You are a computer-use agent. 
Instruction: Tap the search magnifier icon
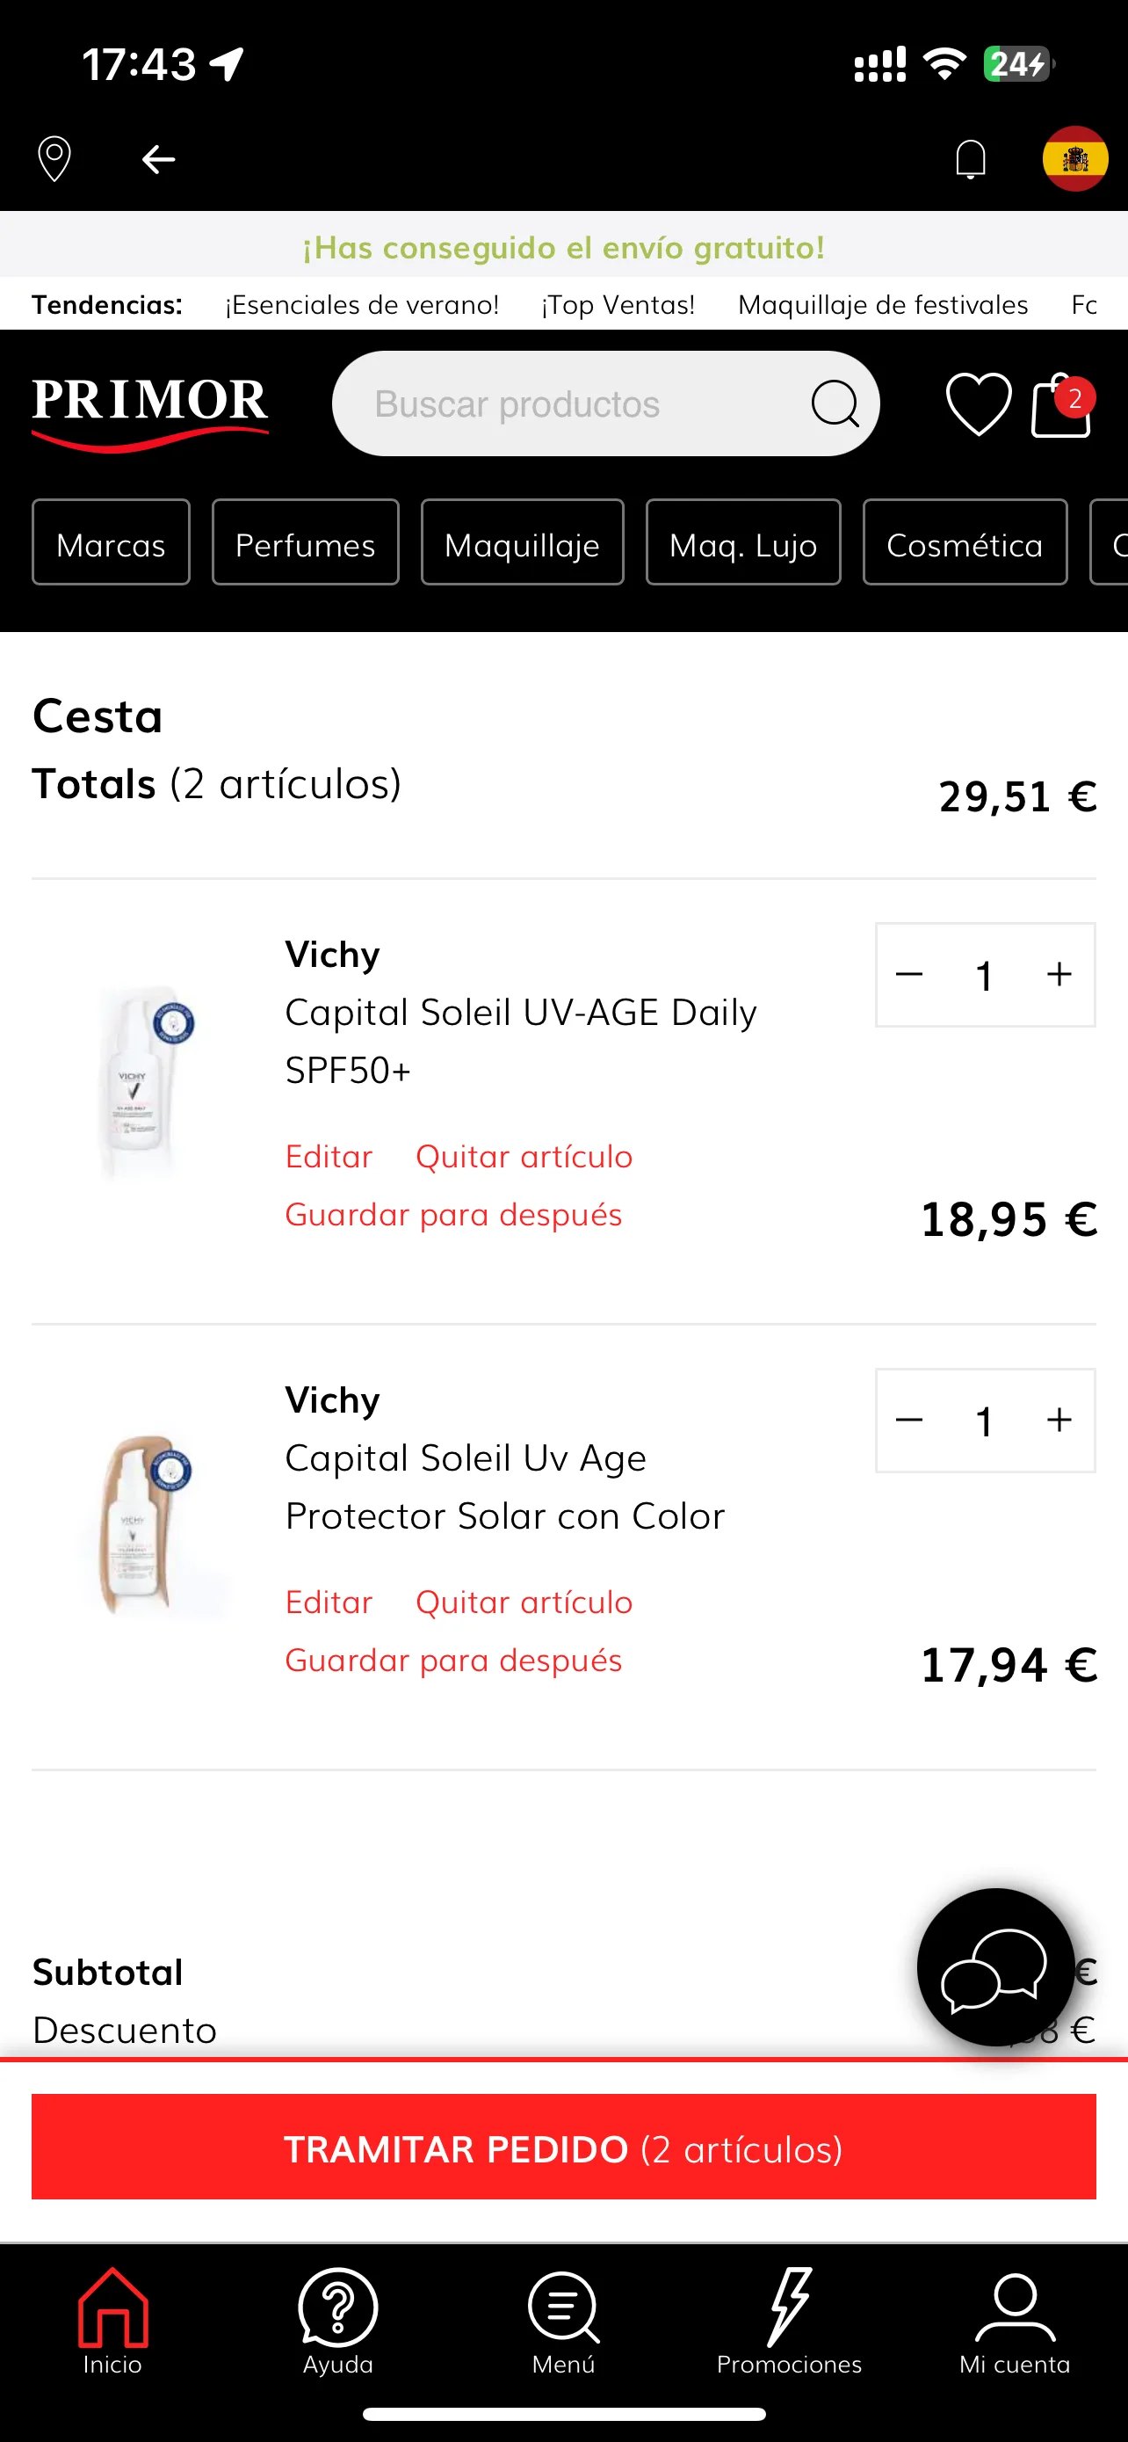pyautogui.click(x=835, y=403)
